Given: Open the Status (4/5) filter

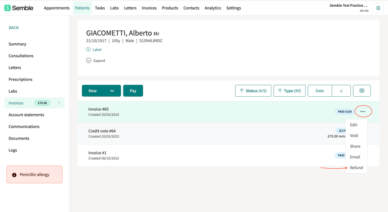Looking at the screenshot, I should click(253, 91).
